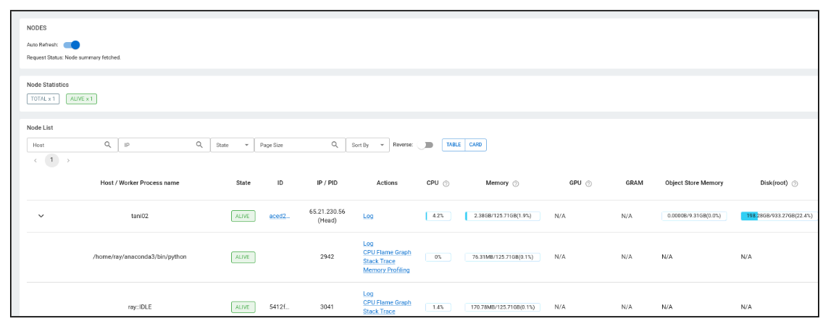Open the aced2... node ID link
This screenshot has width=831, height=329.
tap(280, 216)
